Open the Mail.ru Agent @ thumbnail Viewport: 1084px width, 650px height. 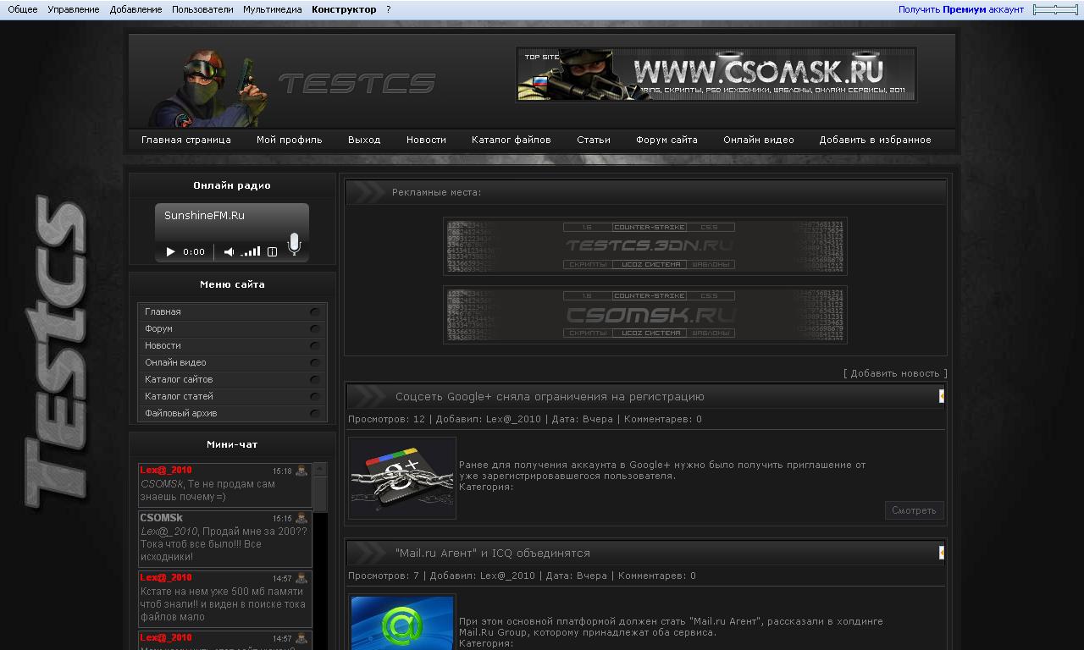point(402,622)
